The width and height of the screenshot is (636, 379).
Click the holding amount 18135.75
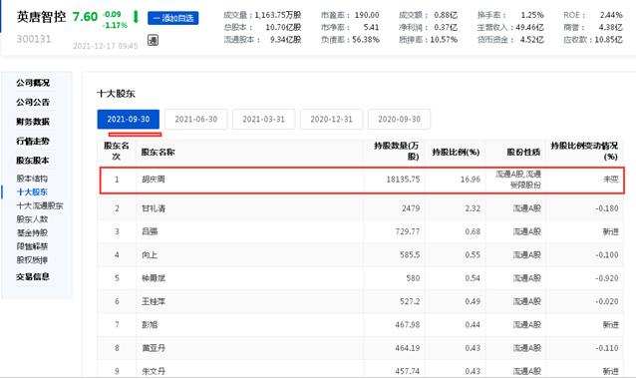(403, 180)
